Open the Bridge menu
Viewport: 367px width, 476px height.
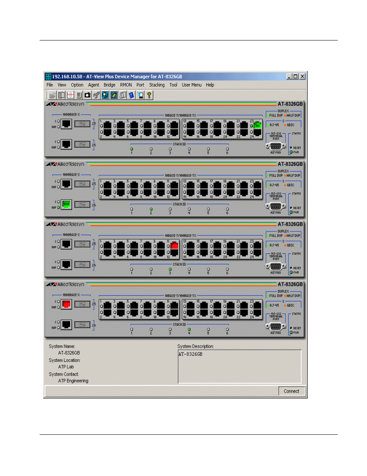click(x=109, y=85)
